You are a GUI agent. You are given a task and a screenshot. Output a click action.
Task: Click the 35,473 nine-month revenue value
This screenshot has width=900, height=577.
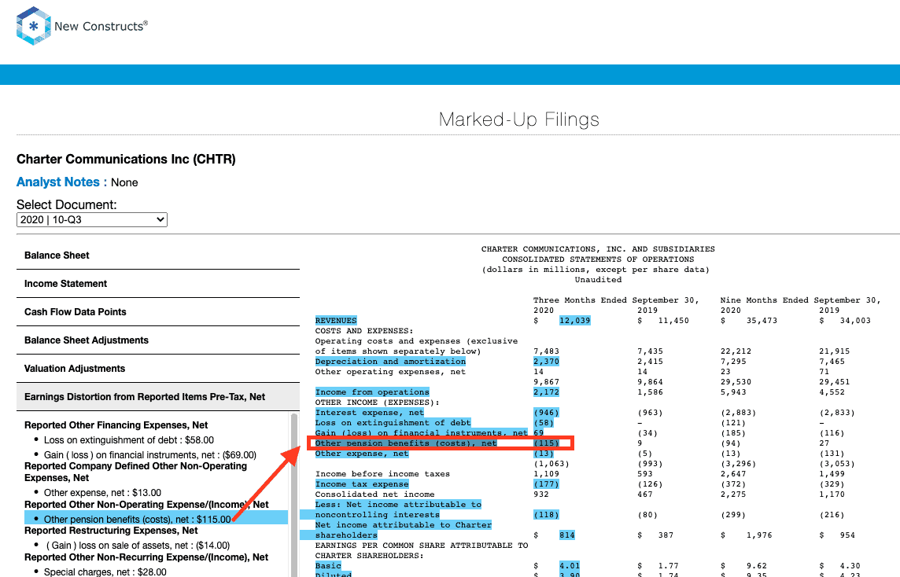[762, 321]
